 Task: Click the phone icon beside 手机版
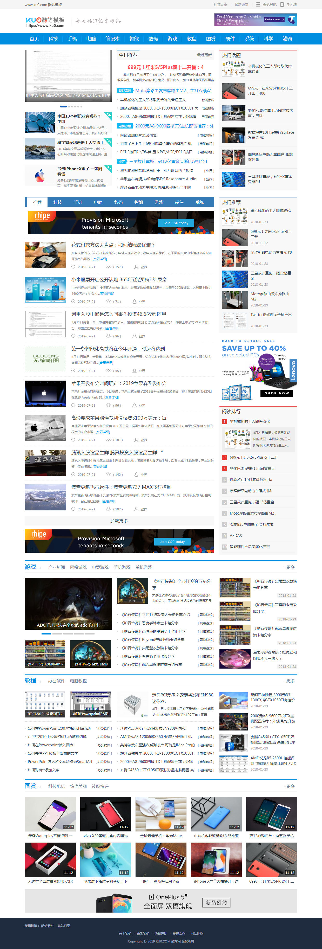click(282, 5)
